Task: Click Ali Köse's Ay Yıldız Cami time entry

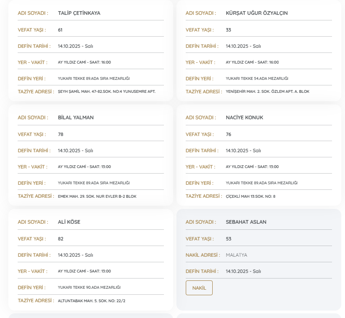Action: [84, 271]
